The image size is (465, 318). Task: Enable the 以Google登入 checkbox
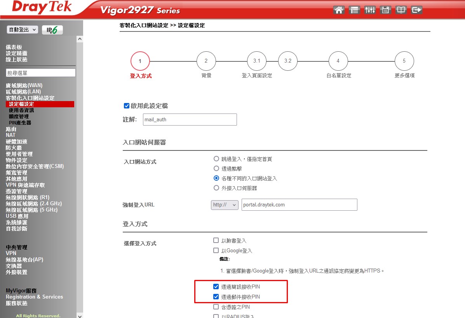pos(216,250)
